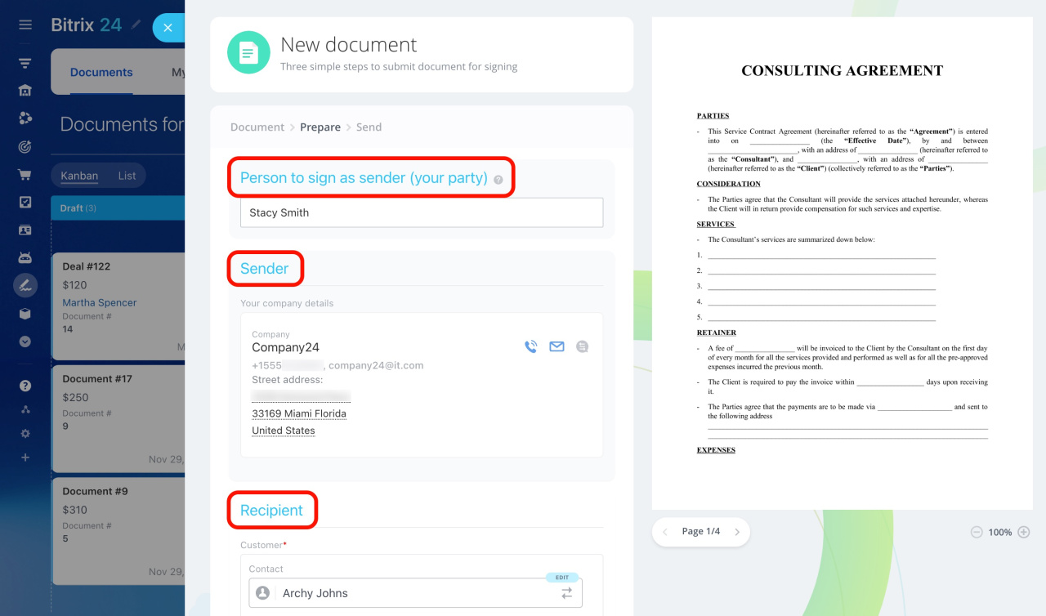
Task: Switch to List view
Action: (127, 176)
